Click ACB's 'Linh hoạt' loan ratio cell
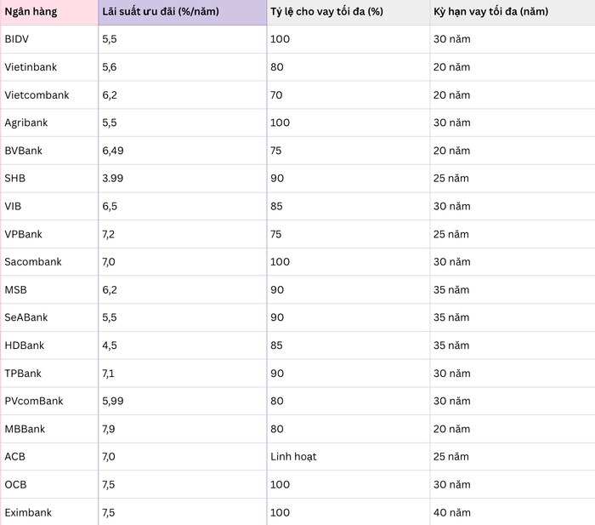 point(348,457)
